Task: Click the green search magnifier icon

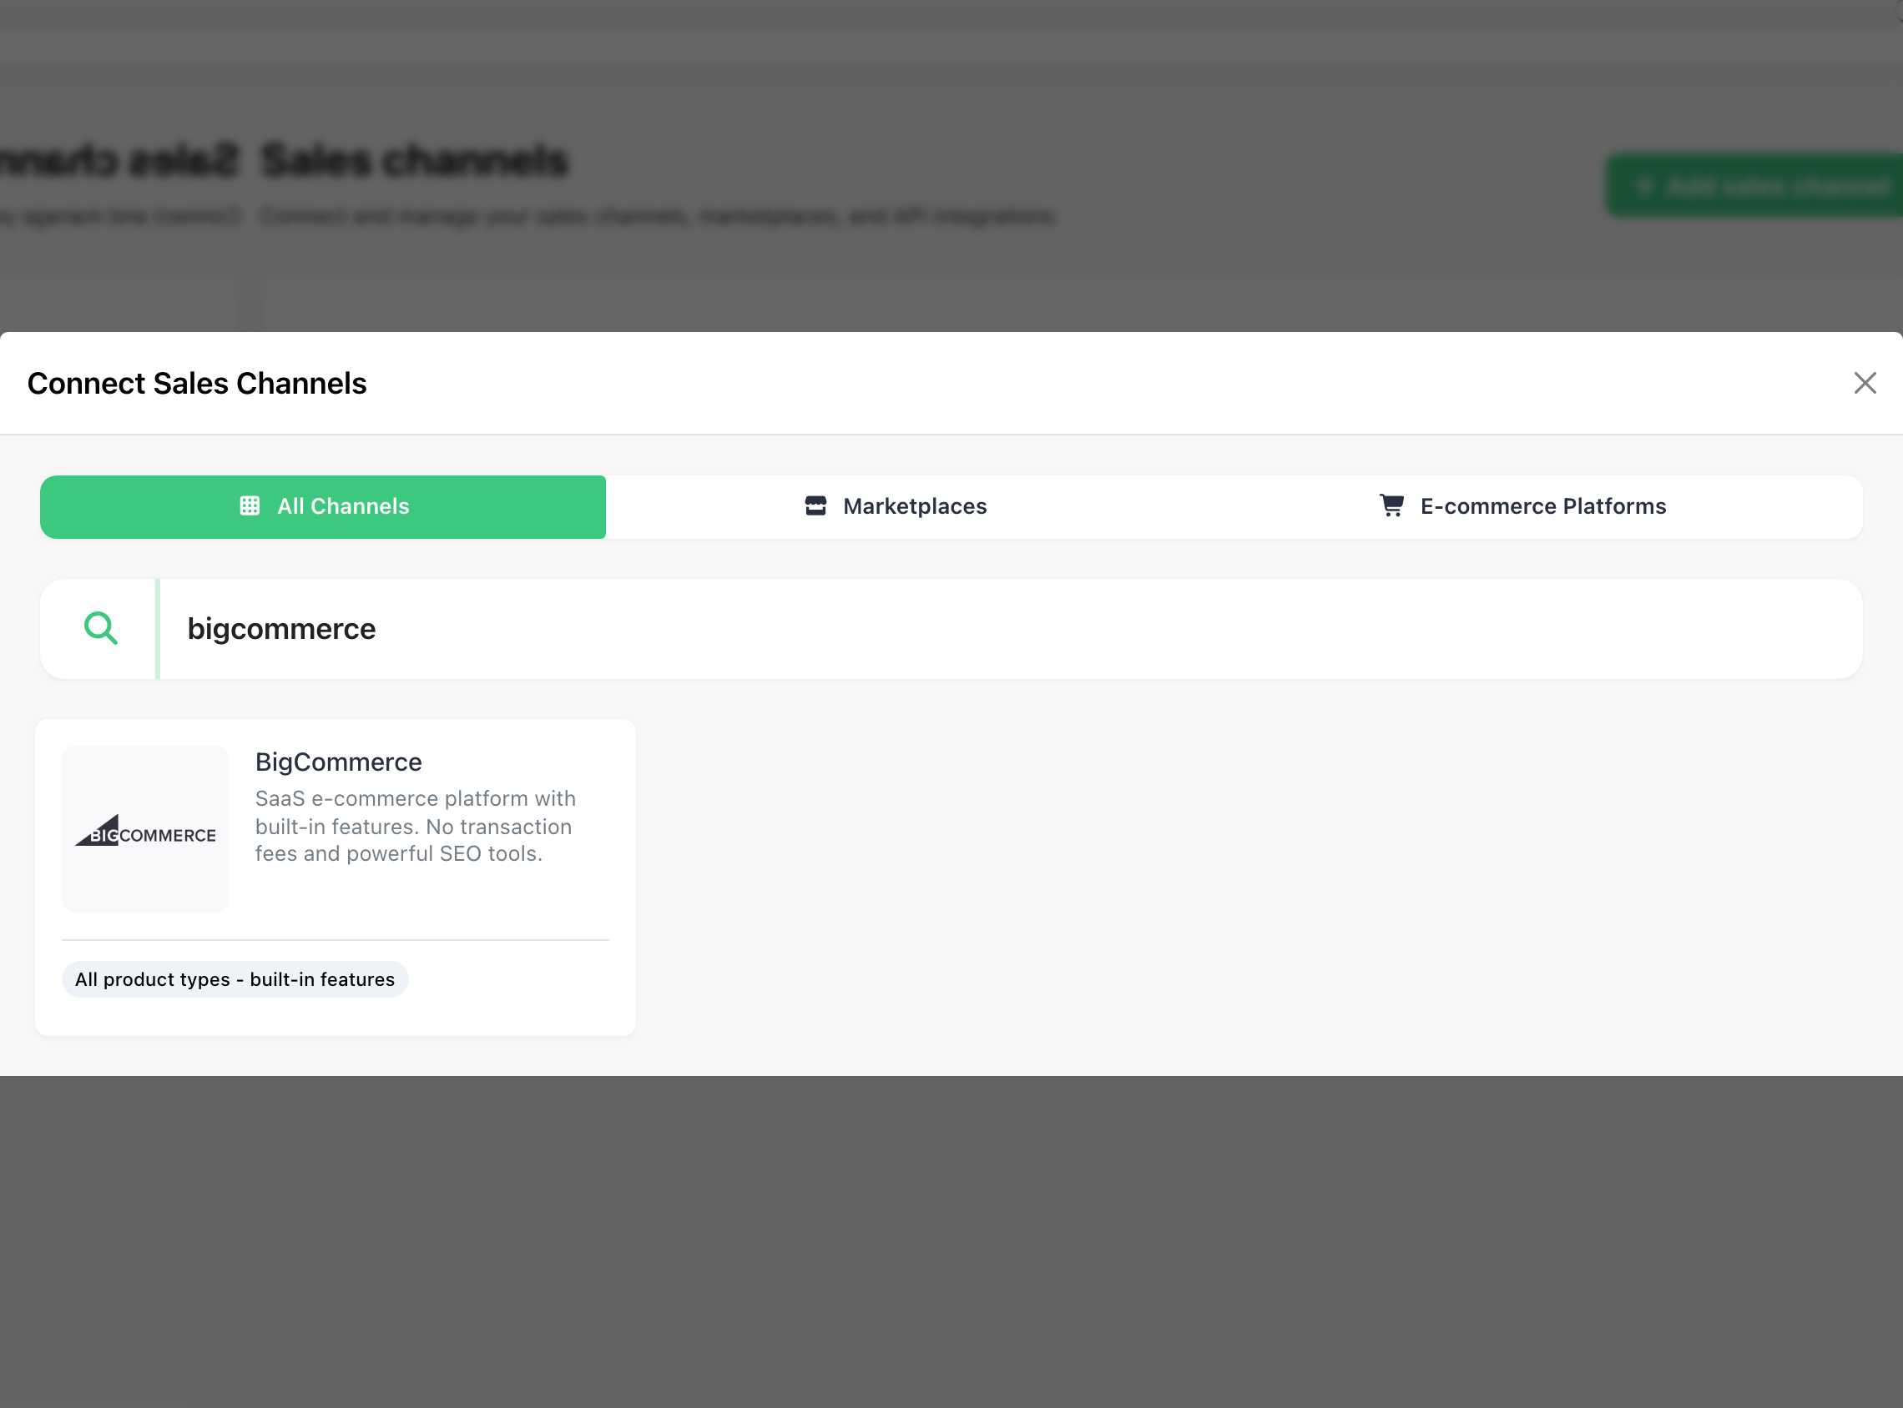Action: (x=101, y=629)
